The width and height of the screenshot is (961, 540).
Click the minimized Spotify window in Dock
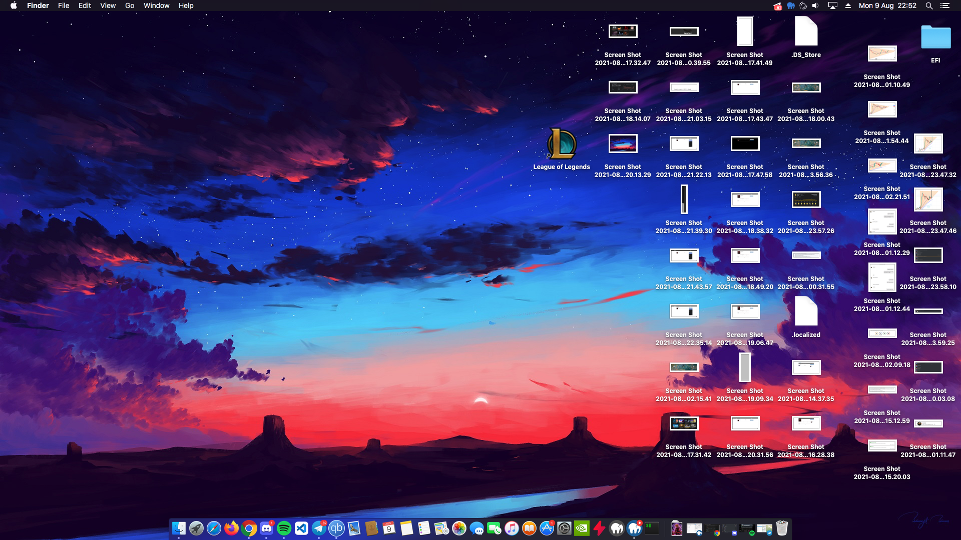[x=747, y=528]
